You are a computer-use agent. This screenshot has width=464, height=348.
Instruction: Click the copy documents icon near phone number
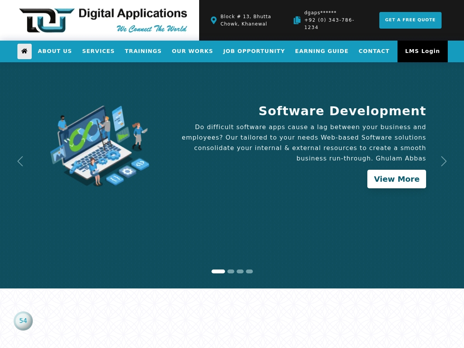point(297,20)
